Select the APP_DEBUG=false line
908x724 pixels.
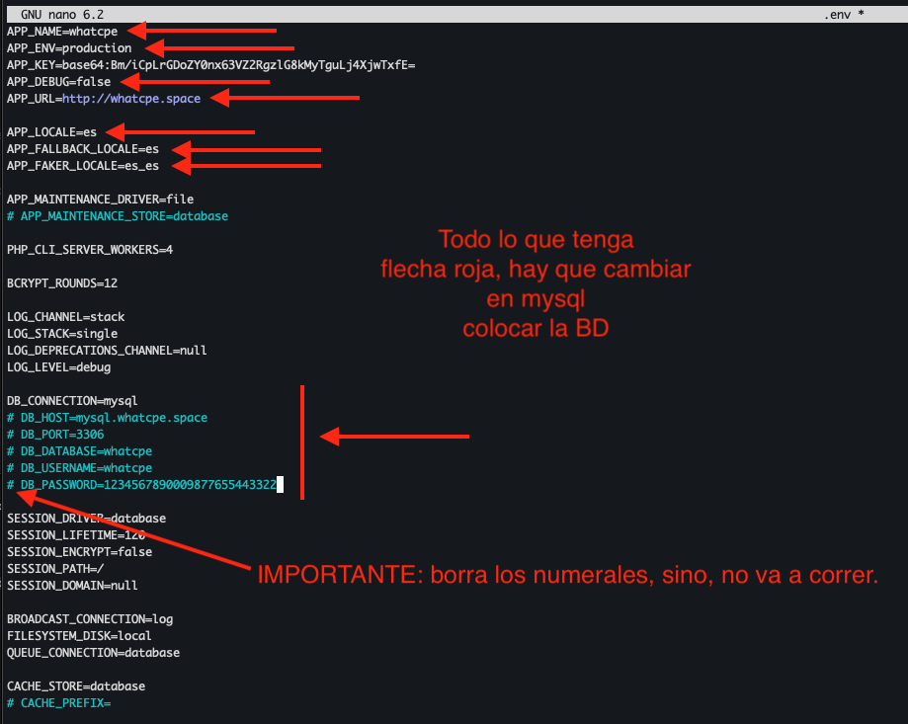[x=58, y=82]
